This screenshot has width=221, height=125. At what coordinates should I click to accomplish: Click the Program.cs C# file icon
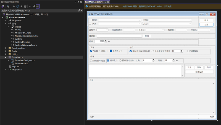[10, 70]
